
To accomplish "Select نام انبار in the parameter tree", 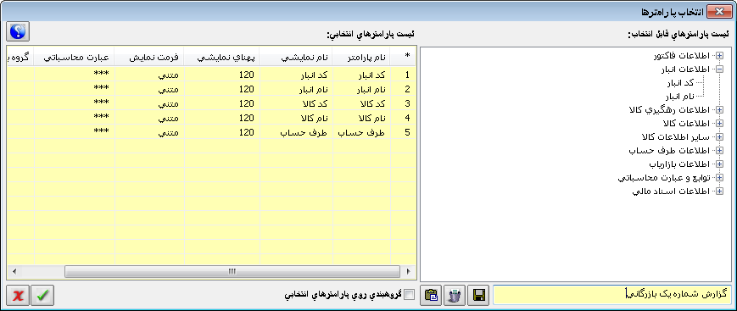I will pyautogui.click(x=679, y=97).
